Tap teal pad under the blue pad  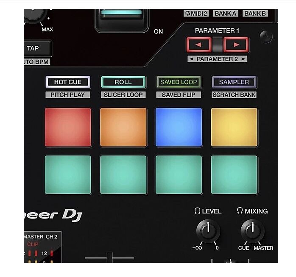coord(179,175)
